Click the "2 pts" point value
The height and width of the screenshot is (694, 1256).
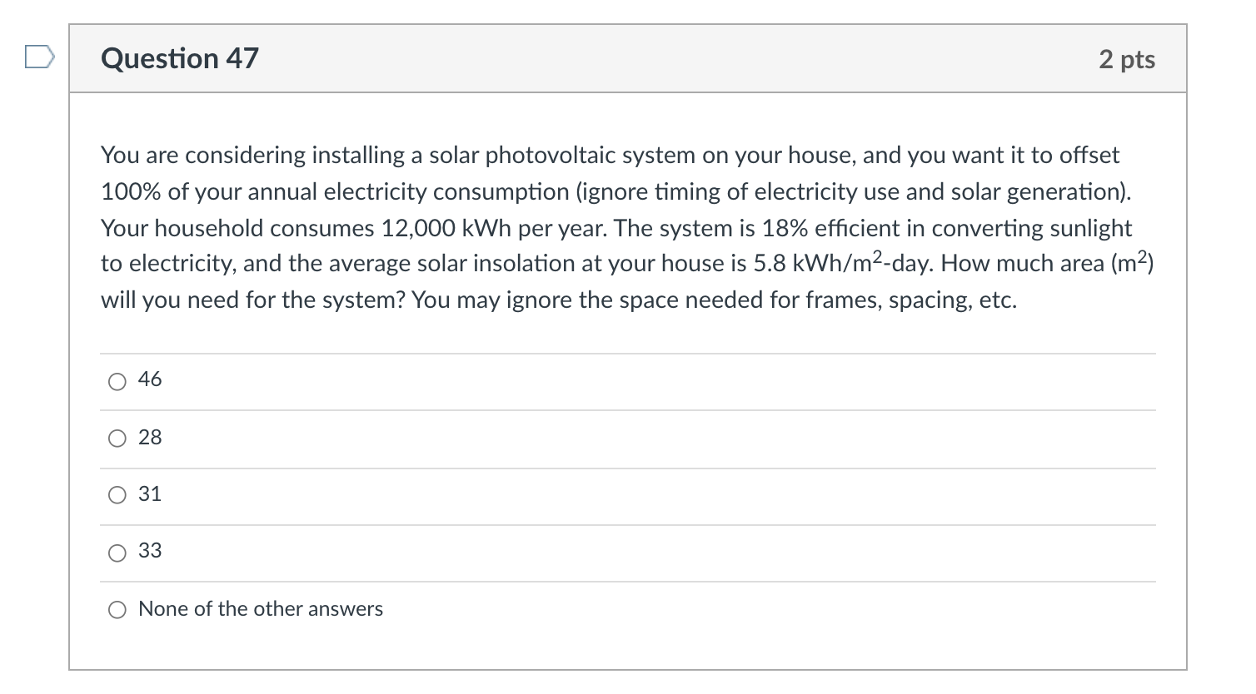[x=1126, y=59]
